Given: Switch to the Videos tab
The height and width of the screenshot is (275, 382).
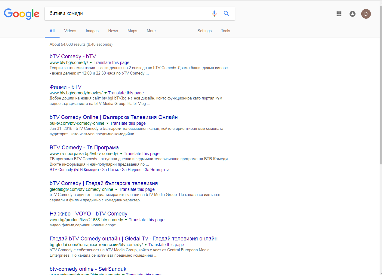Looking at the screenshot, I should point(70,31).
